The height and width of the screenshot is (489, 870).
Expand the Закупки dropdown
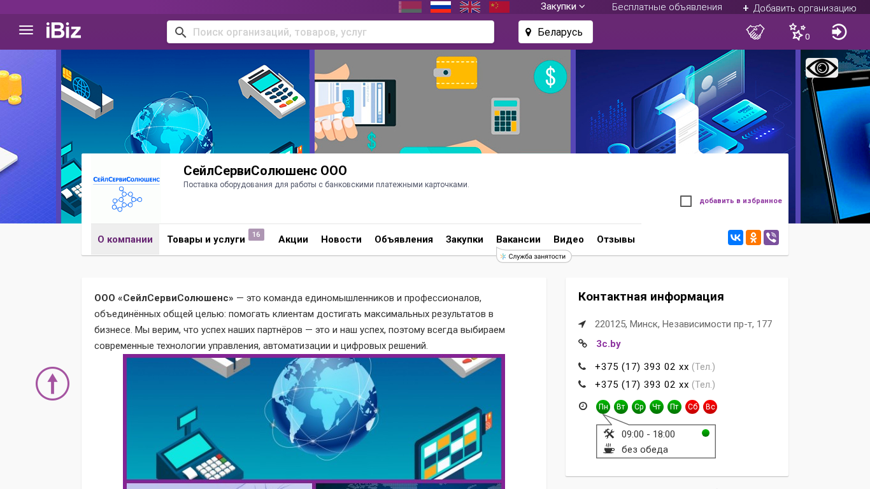pos(563,7)
